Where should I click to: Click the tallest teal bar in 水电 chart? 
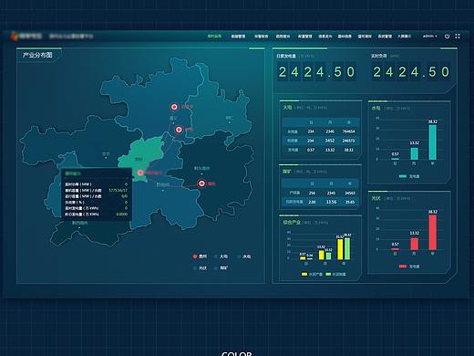433,142
